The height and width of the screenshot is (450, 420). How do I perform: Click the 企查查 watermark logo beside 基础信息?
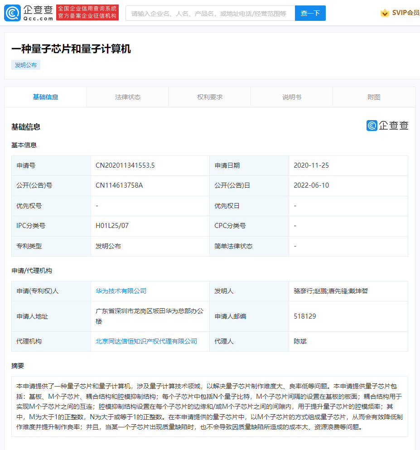tap(387, 126)
